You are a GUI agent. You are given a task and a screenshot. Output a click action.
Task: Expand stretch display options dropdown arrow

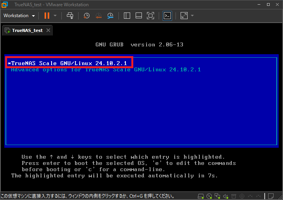192,16
